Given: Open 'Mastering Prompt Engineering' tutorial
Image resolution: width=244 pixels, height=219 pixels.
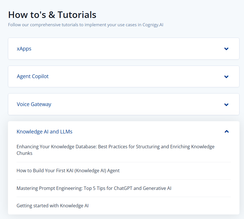Looking at the screenshot, I should coord(94,188).
